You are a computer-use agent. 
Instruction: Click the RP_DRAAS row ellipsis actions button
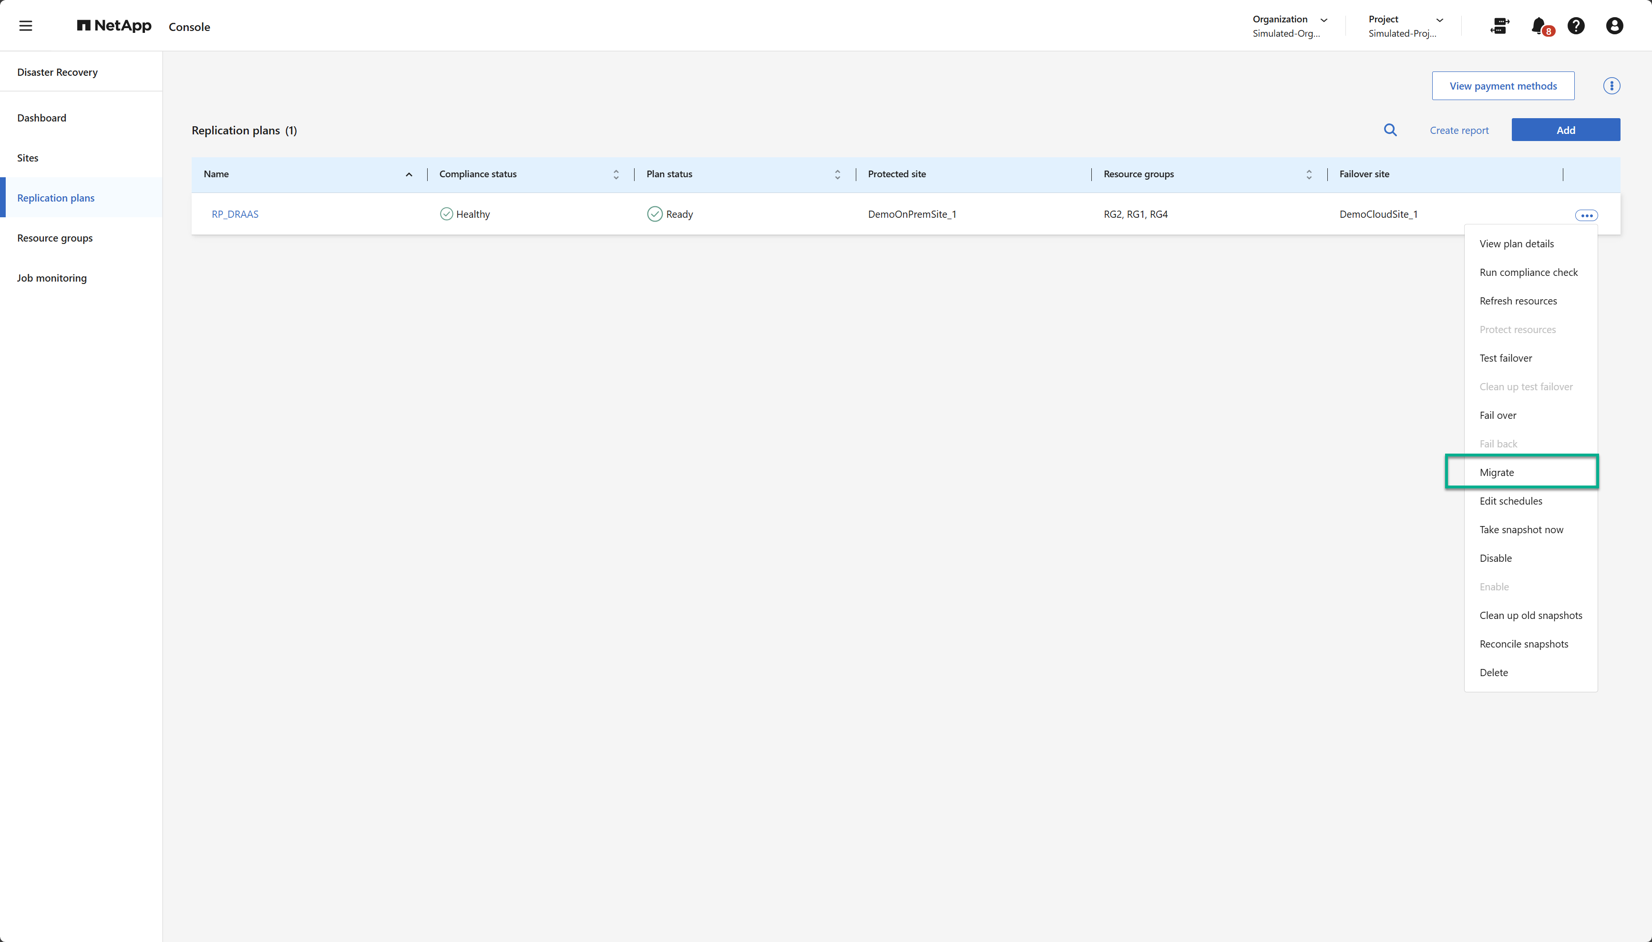1586,215
